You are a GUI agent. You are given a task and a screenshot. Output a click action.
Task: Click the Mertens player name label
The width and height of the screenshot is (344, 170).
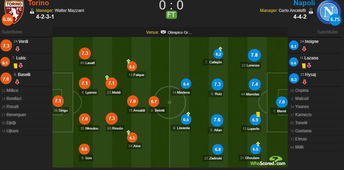pos(181,93)
